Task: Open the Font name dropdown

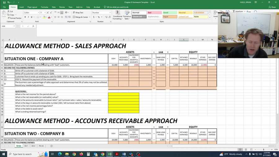Action: [x=38, y=13]
